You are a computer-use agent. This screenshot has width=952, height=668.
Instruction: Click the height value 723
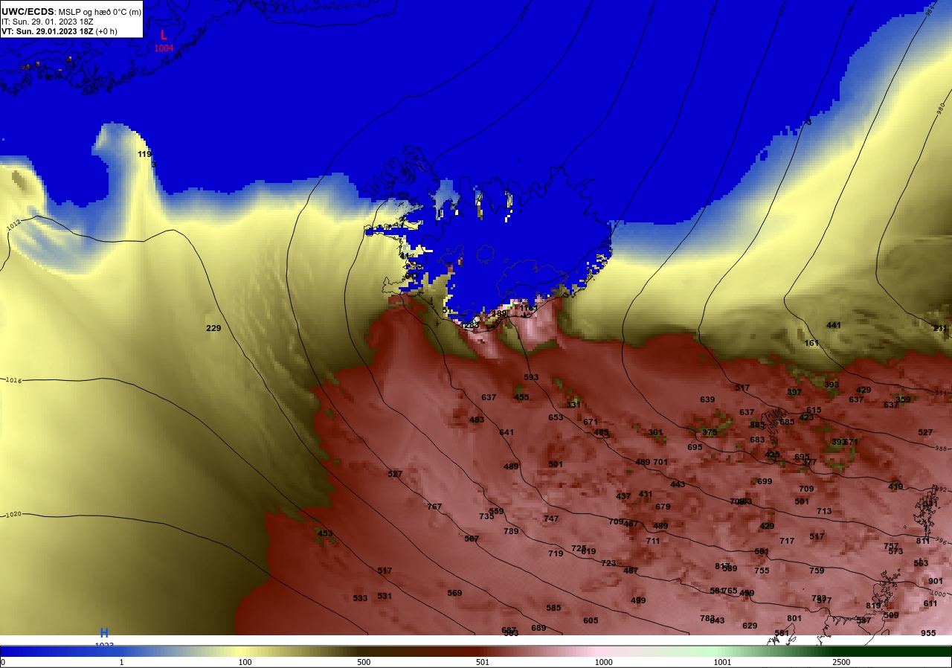[x=608, y=563]
